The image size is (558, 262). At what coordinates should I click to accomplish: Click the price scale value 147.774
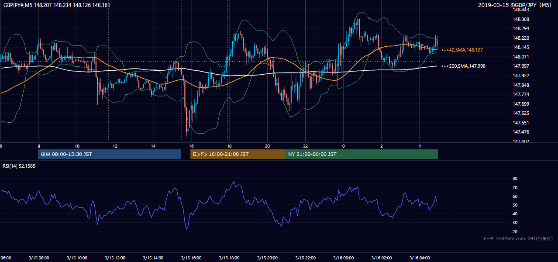point(521,94)
